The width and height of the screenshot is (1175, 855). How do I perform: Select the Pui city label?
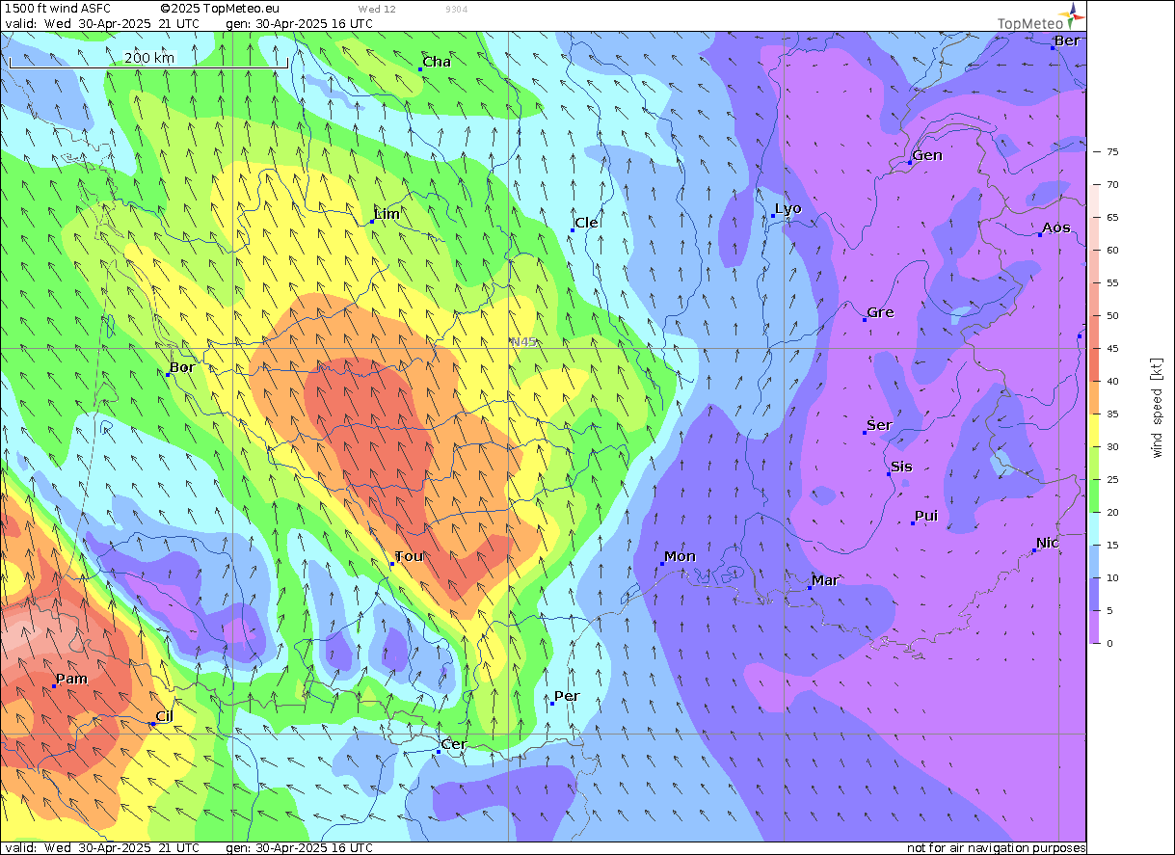click(x=926, y=516)
